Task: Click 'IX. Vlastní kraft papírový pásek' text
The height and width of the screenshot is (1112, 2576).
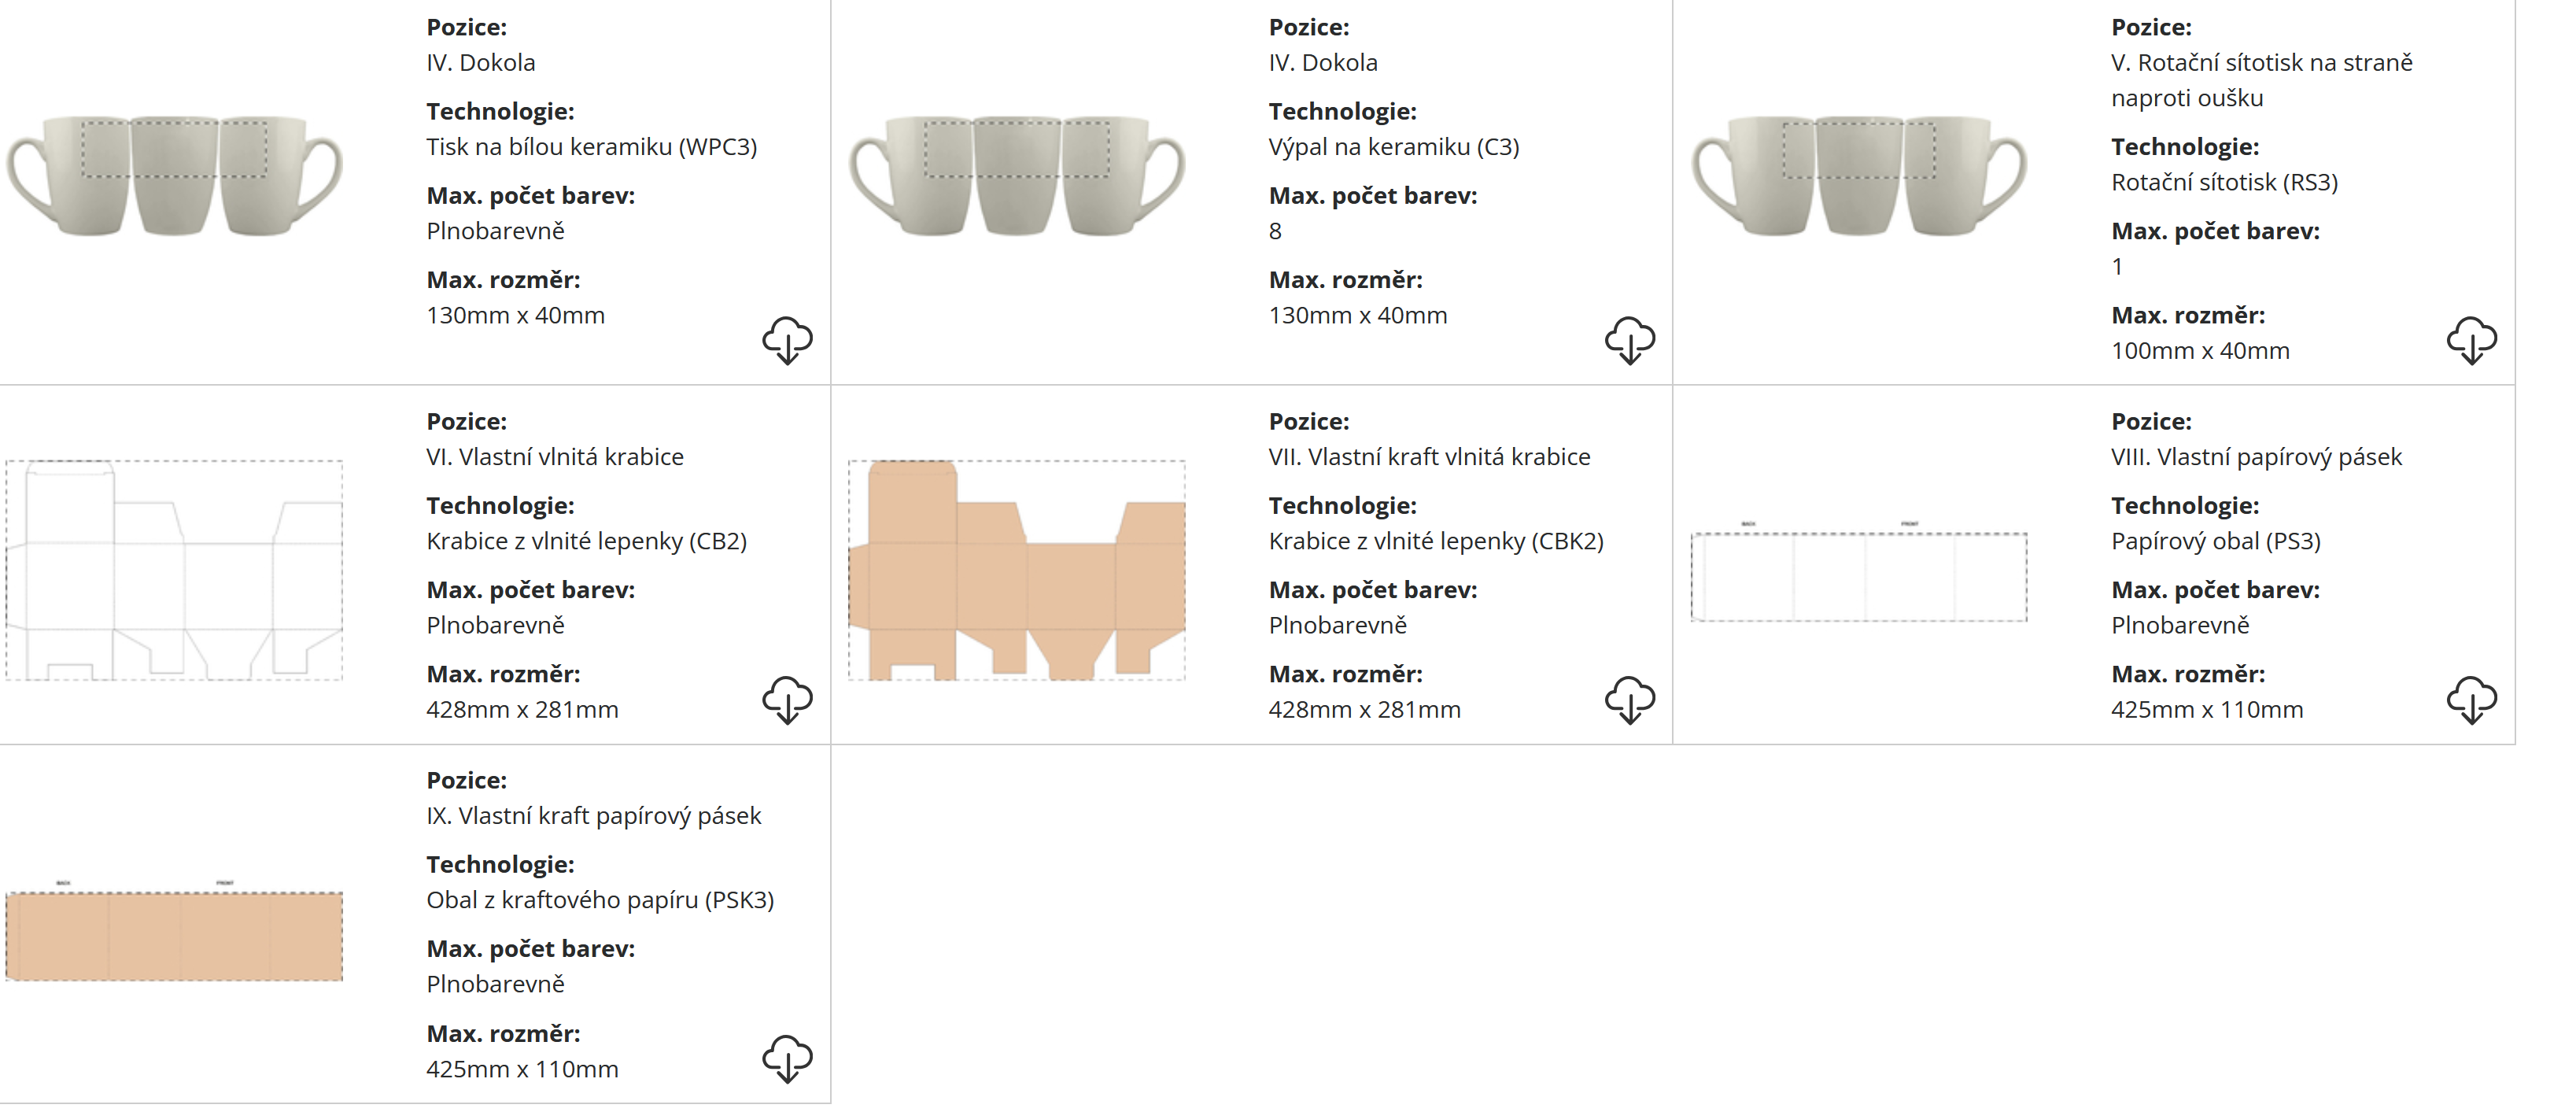Action: 593,816
